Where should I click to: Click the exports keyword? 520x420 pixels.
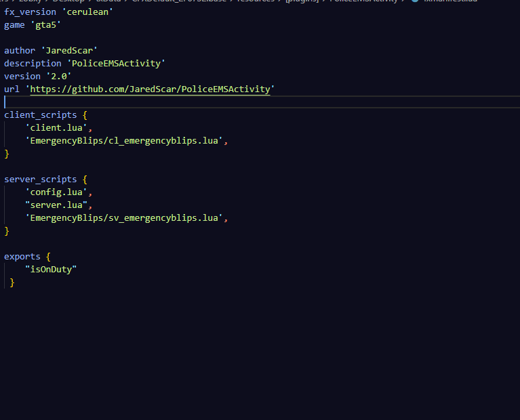tap(22, 257)
